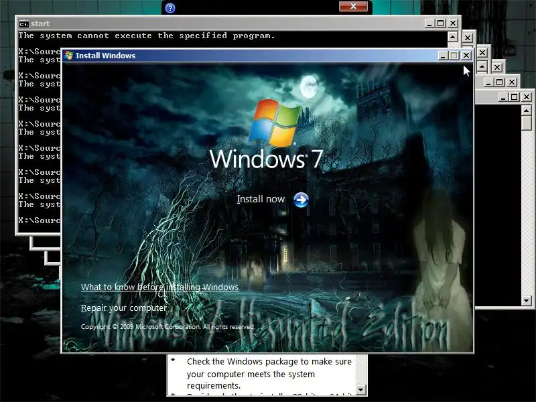Click the scroll-down arrow of the rearmost console window
The width and height of the screenshot is (536, 402).
click(x=527, y=301)
